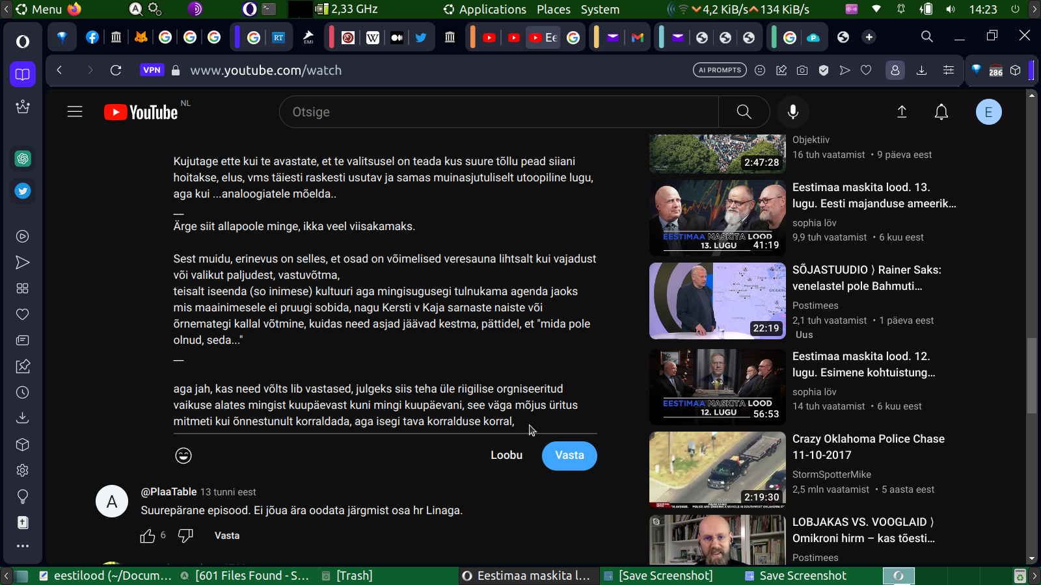Click the YouTube voice search microphone
The width and height of the screenshot is (1041, 585).
click(x=792, y=112)
